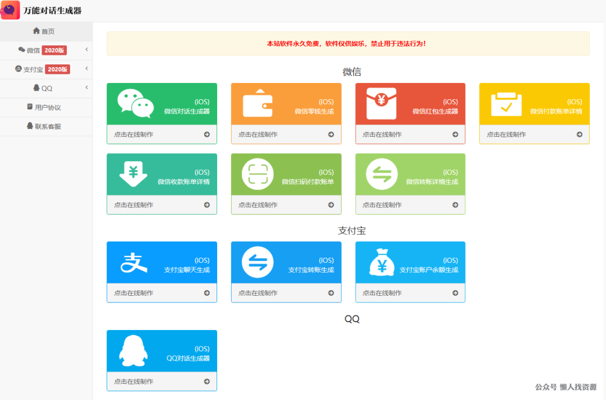This screenshot has width=606, height=400.
Task: Click 点击在线制作 under QQ对话生成器
Action: 134,382
